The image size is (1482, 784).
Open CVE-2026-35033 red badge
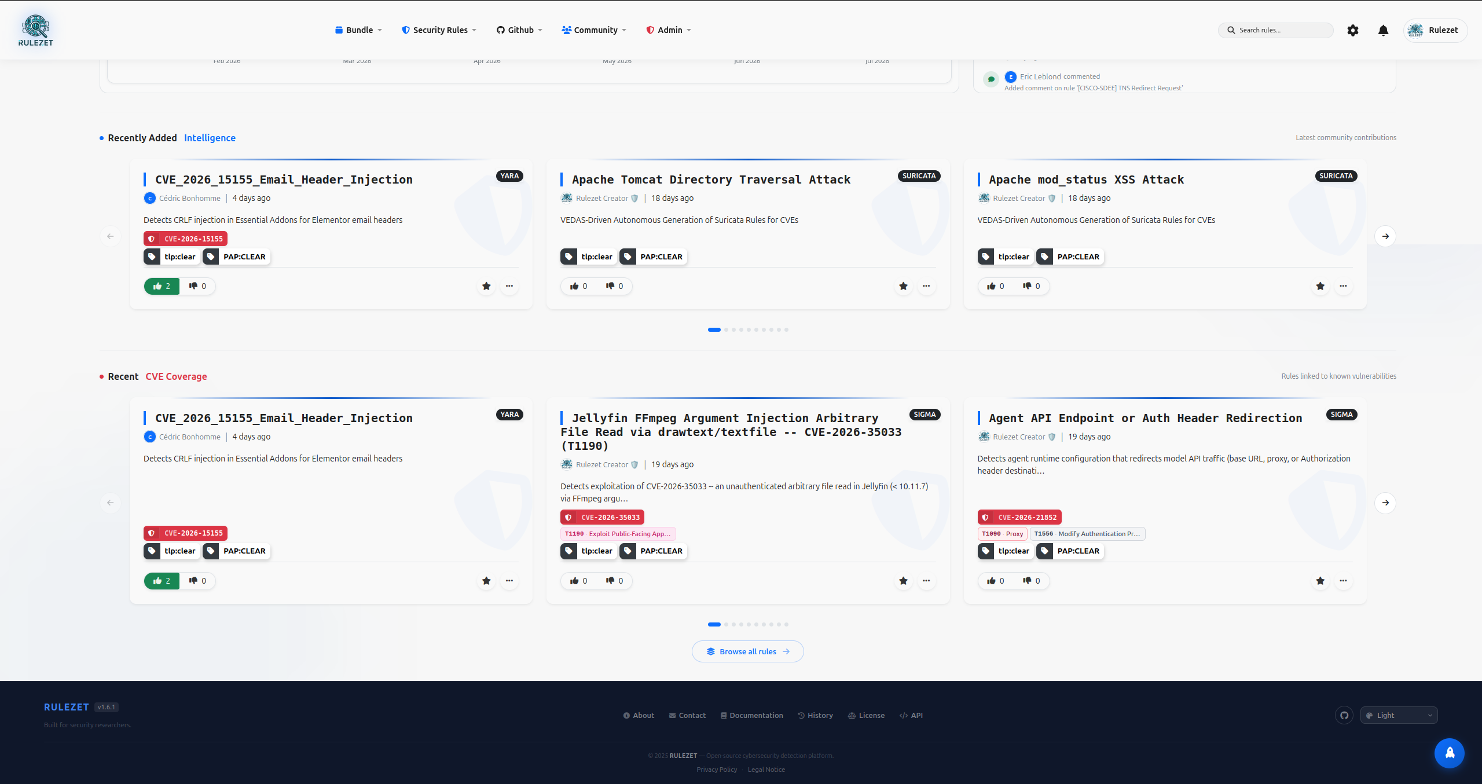(x=602, y=517)
